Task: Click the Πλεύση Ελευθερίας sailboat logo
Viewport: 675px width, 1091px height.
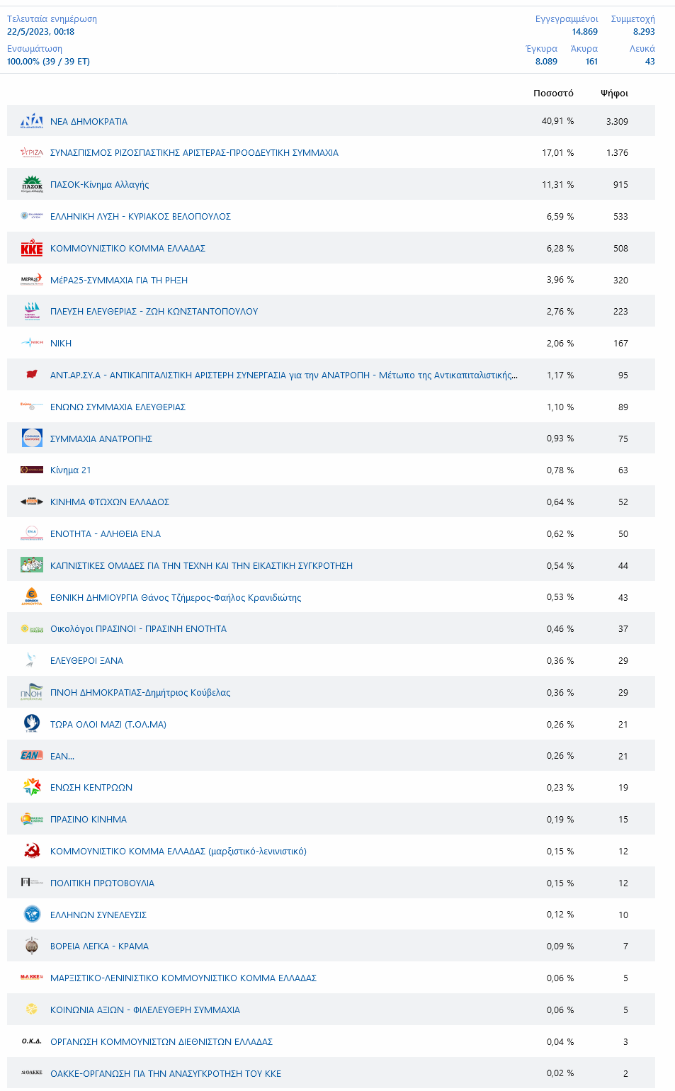Action: tap(32, 312)
